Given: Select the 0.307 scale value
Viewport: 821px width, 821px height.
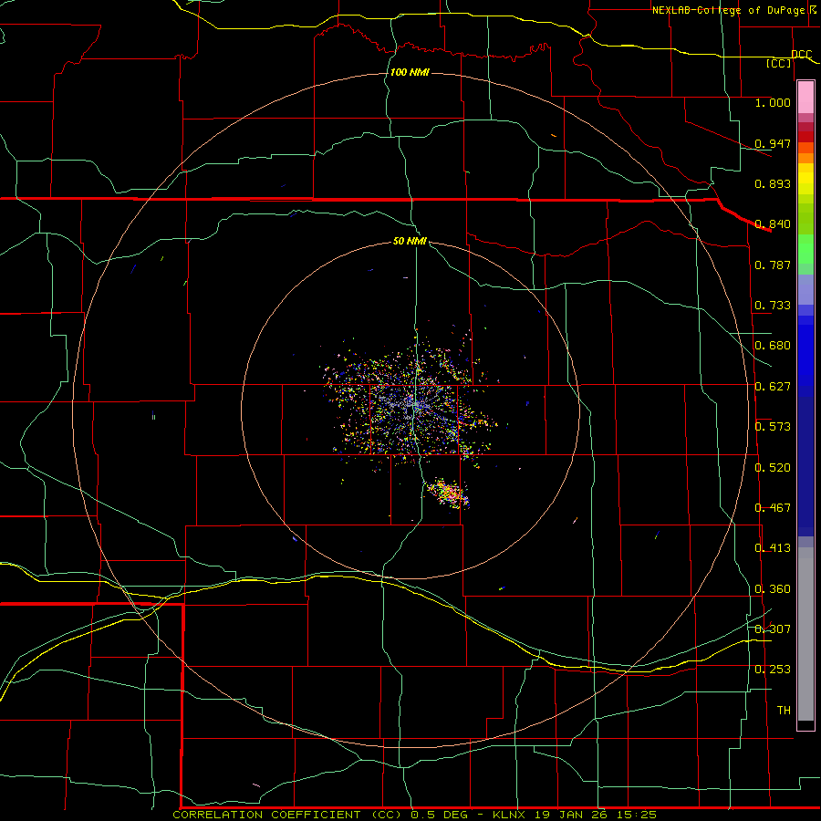Looking at the screenshot, I should click(x=773, y=629).
